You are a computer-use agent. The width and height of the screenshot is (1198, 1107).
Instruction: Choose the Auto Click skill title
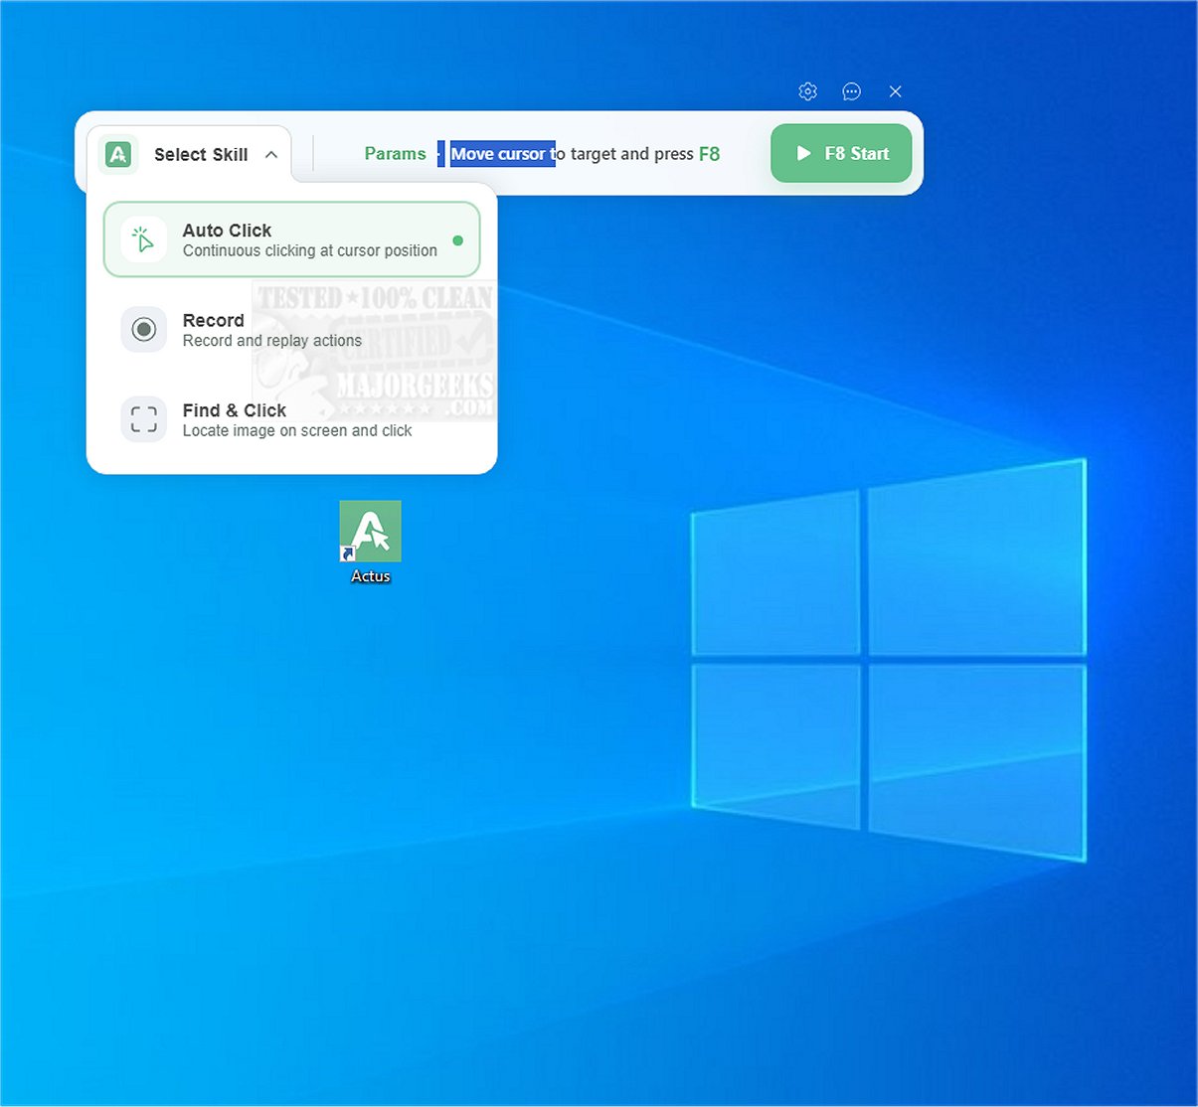tap(227, 231)
